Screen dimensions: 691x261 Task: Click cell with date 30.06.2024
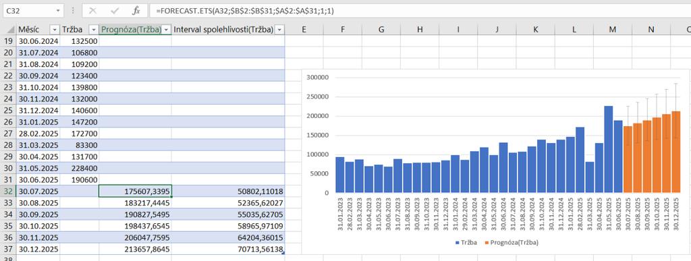[38, 41]
